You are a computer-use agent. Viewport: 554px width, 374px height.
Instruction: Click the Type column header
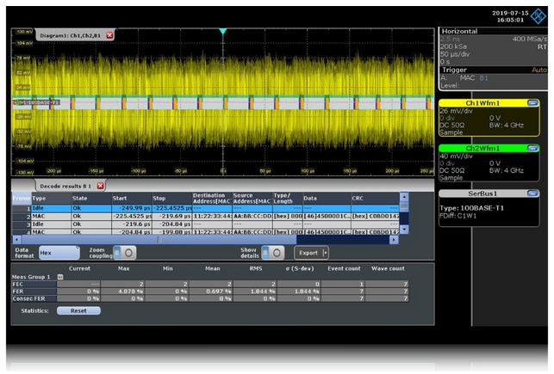(x=51, y=198)
